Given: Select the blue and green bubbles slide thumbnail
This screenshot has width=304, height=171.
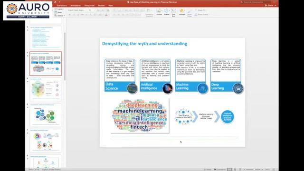Looking at the screenshot, I should (46, 115).
